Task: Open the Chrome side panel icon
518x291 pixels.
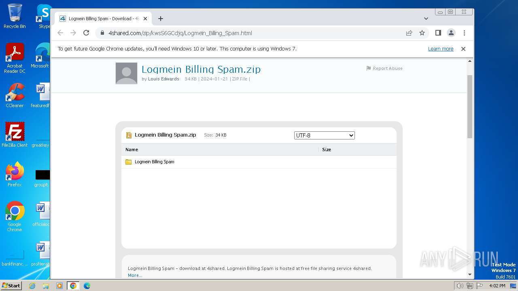Action: (x=438, y=33)
